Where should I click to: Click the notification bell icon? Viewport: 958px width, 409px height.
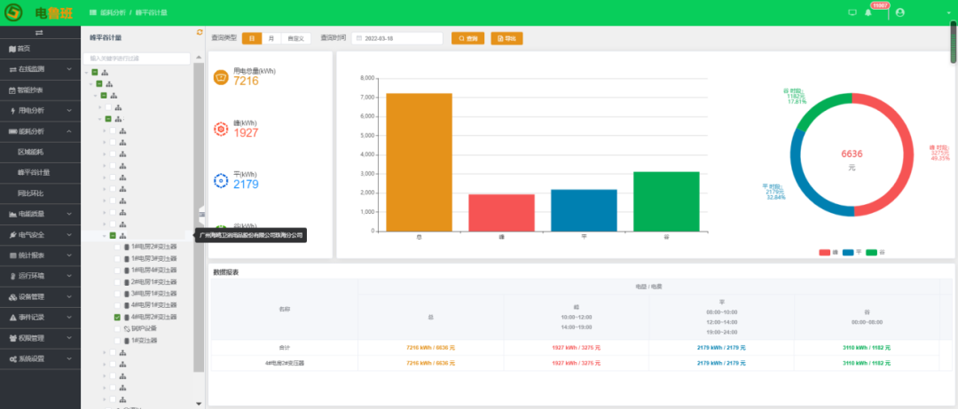click(x=868, y=12)
